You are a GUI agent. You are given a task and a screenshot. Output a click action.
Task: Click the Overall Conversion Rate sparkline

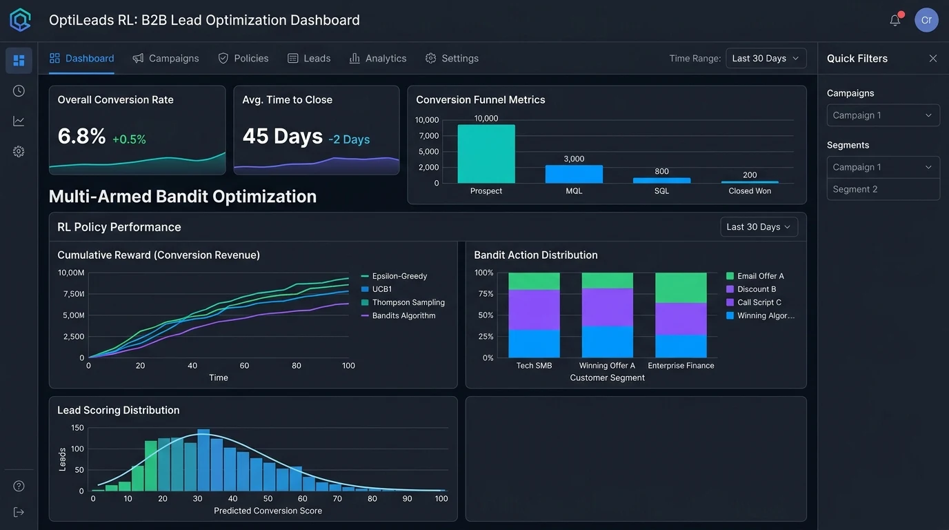pyautogui.click(x=137, y=164)
